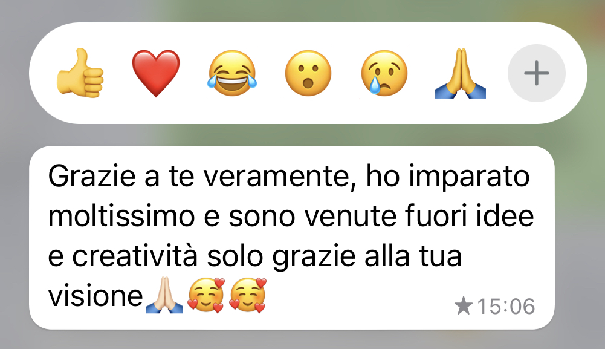Click the word creatività in the message
The image size is (605, 349).
(135, 256)
